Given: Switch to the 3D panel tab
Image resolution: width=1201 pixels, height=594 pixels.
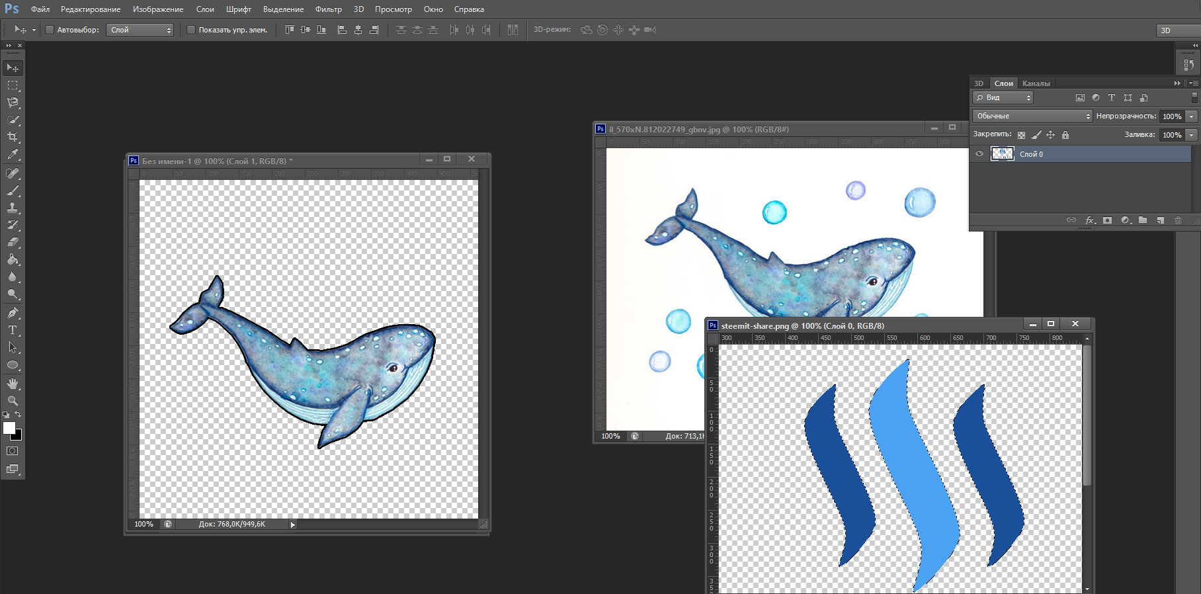Looking at the screenshot, I should pyautogui.click(x=979, y=83).
